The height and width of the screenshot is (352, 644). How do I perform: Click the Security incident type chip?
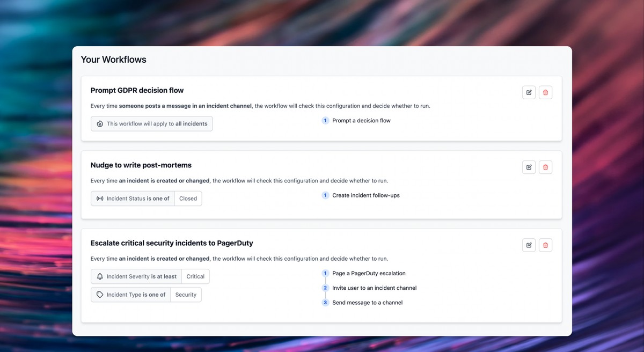pos(186,295)
